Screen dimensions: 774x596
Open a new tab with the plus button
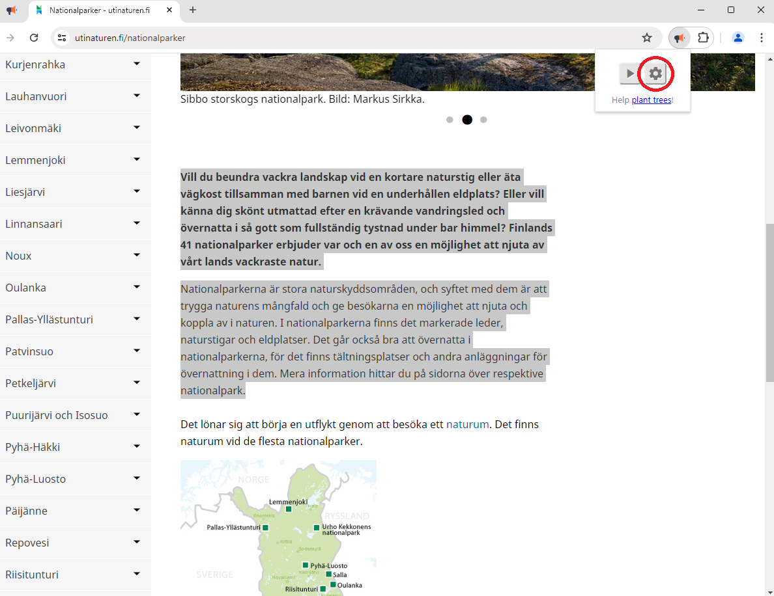[x=192, y=10]
